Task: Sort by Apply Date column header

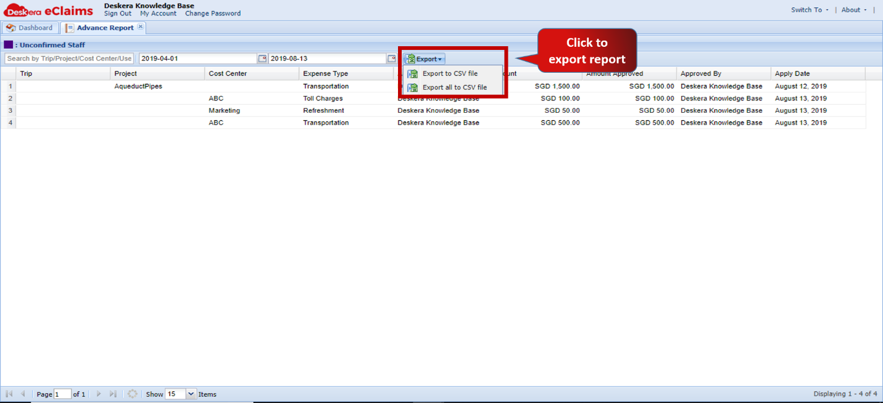Action: point(818,73)
